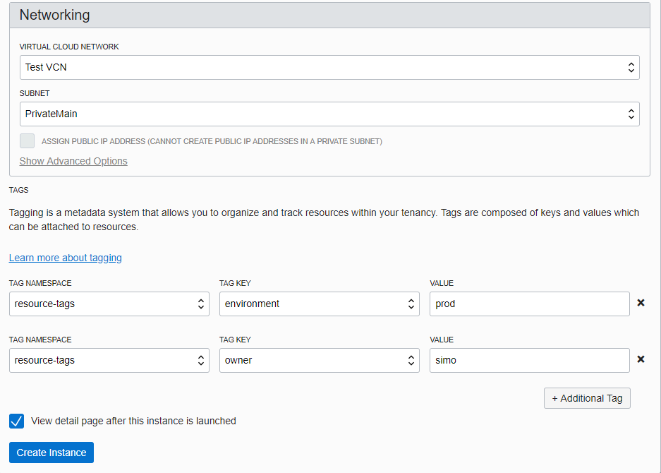This screenshot has height=473, width=661.
Task: Click the SUBNET label
Action: [35, 93]
